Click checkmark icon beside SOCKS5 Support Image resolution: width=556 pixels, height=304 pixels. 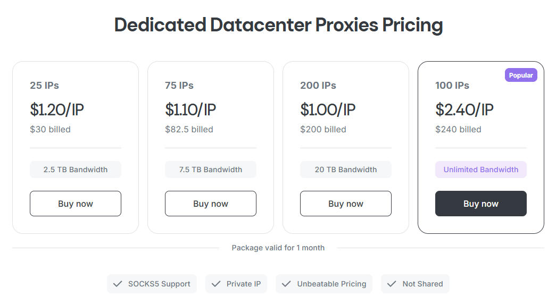pyautogui.click(x=118, y=284)
